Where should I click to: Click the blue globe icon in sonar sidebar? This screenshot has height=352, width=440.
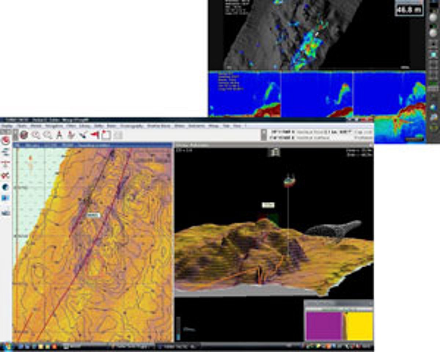pos(433,107)
